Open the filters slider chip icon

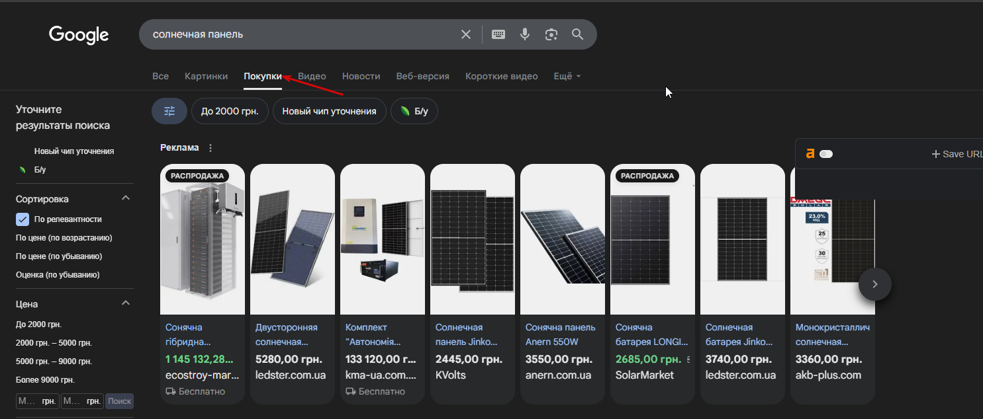[x=169, y=111]
